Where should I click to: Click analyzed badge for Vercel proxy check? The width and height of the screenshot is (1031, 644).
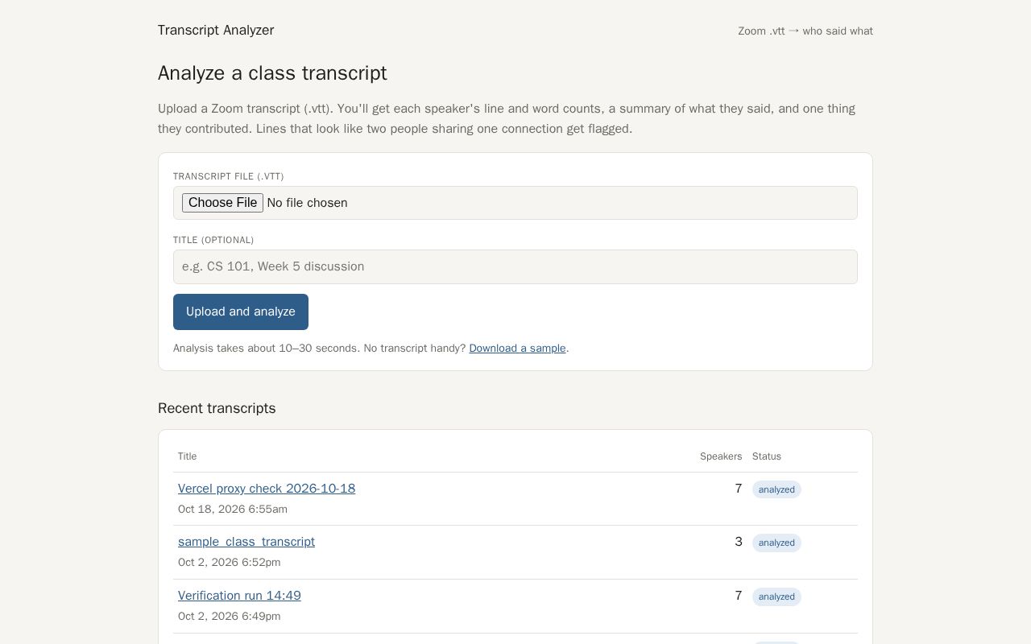pyautogui.click(x=776, y=489)
